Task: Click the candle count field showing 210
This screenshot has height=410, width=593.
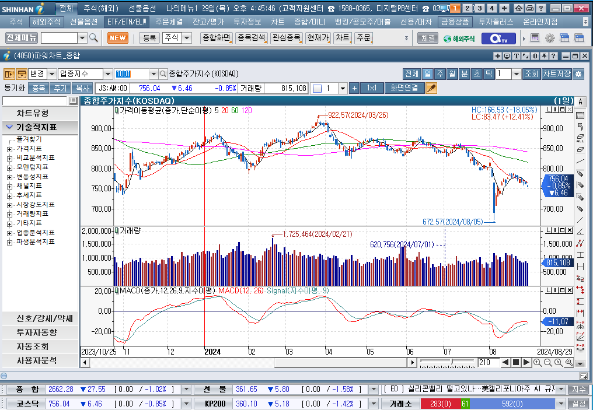Action: click(x=488, y=363)
